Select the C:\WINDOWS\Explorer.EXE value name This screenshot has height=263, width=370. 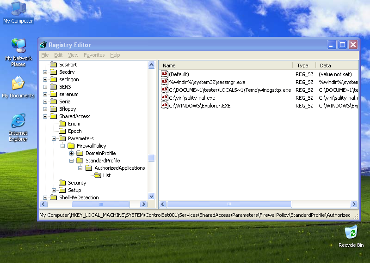200,106
